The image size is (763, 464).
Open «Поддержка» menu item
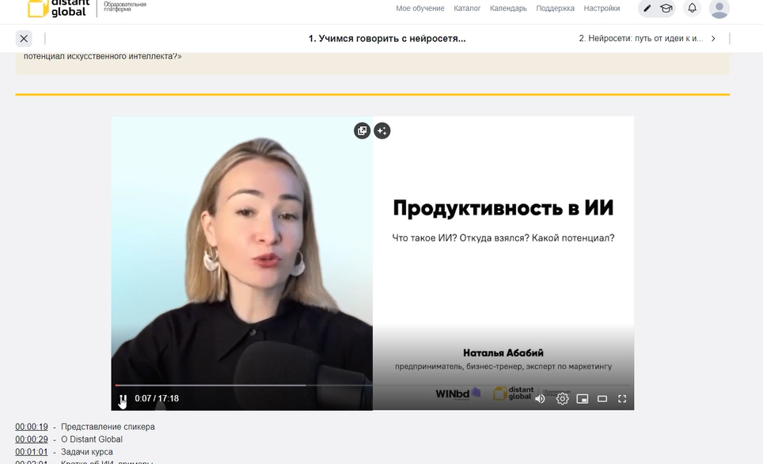(555, 8)
